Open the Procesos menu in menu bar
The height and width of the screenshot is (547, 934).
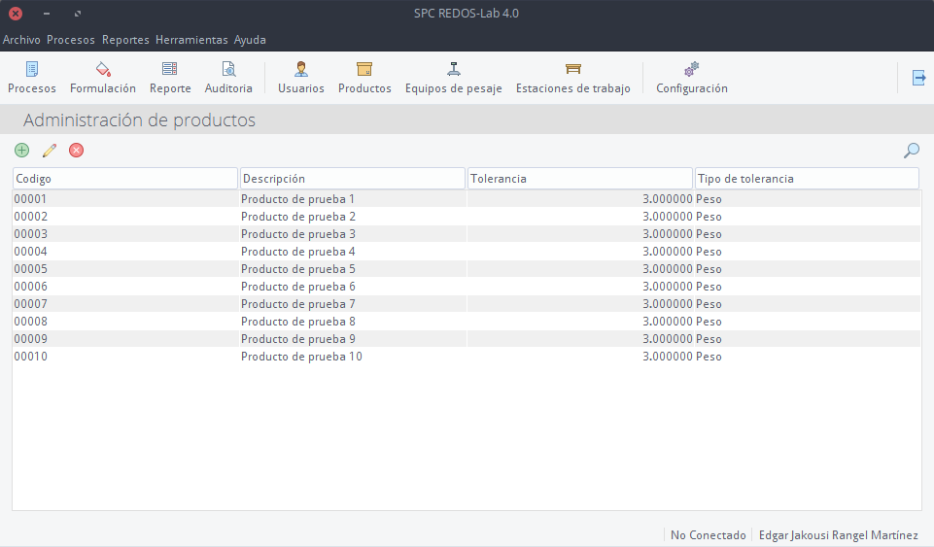71,40
